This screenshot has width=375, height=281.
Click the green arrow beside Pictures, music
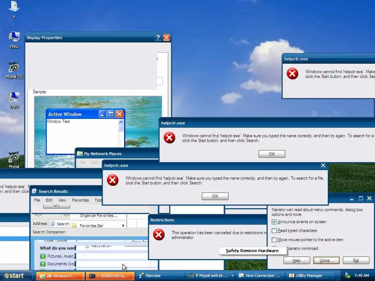coord(43,256)
